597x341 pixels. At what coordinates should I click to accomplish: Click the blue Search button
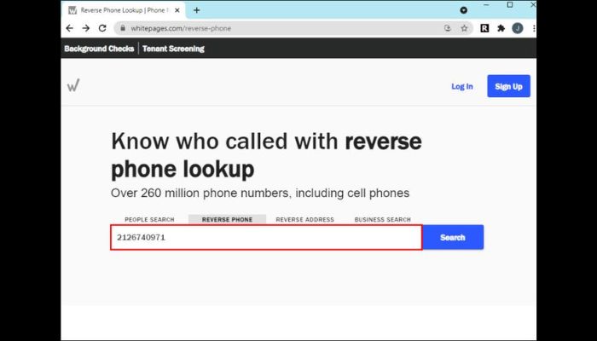453,238
